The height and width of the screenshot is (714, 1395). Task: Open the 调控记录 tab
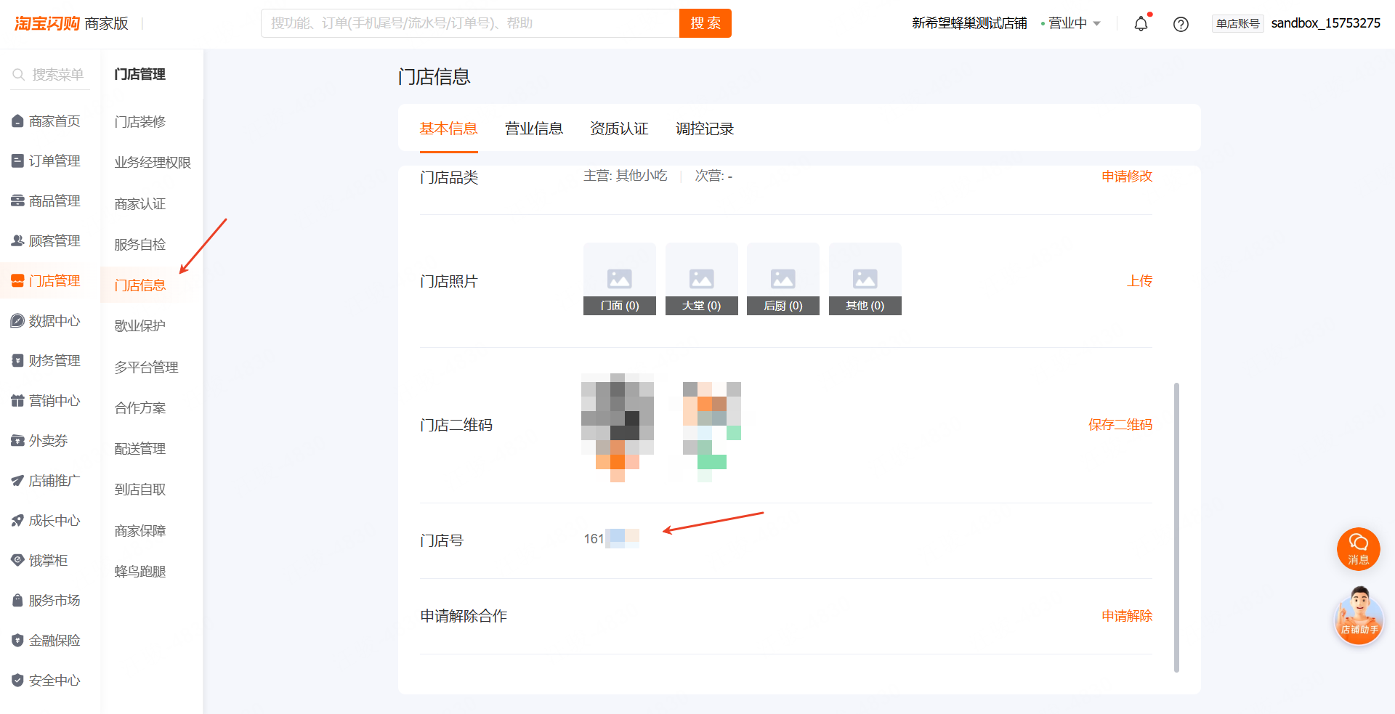point(705,129)
